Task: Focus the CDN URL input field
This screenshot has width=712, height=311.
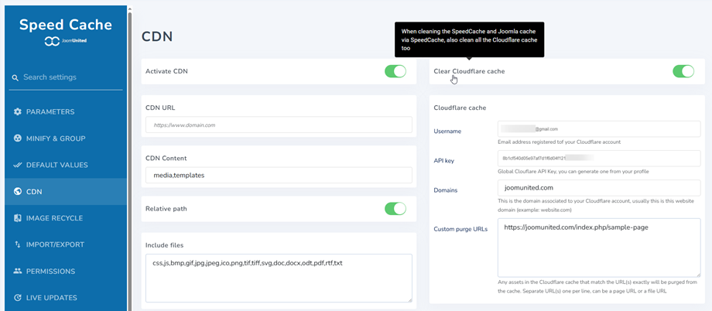Action: (279, 125)
